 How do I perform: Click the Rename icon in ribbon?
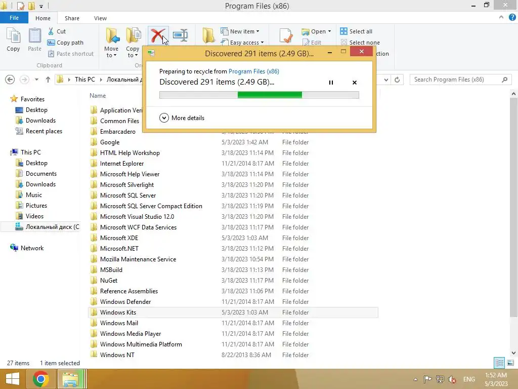coord(181,35)
